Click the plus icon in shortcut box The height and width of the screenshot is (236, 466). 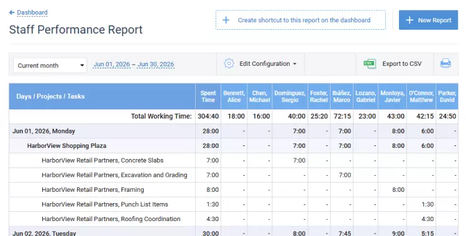click(x=226, y=20)
